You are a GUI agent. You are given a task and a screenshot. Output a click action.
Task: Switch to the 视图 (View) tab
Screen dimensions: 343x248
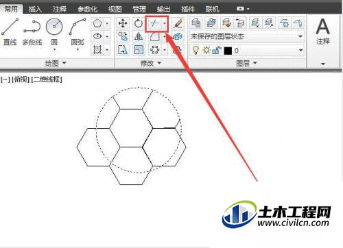tap(115, 9)
